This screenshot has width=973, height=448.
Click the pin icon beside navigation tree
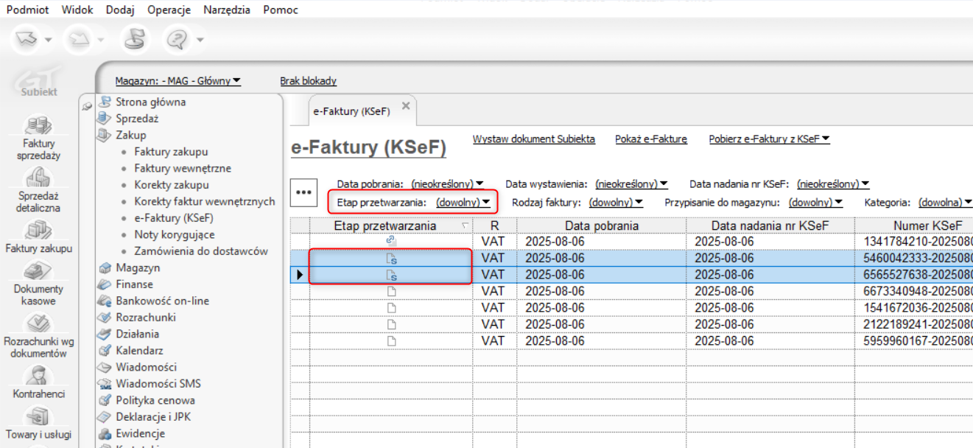[88, 106]
